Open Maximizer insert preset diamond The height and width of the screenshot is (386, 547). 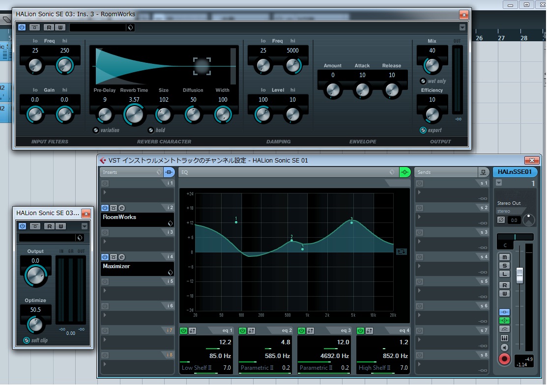point(170,273)
